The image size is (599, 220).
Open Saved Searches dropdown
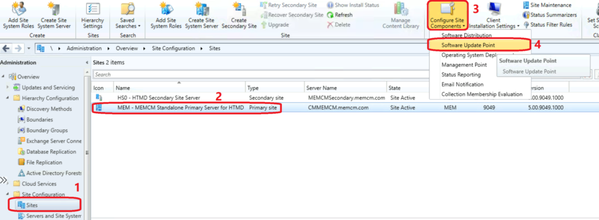click(128, 15)
